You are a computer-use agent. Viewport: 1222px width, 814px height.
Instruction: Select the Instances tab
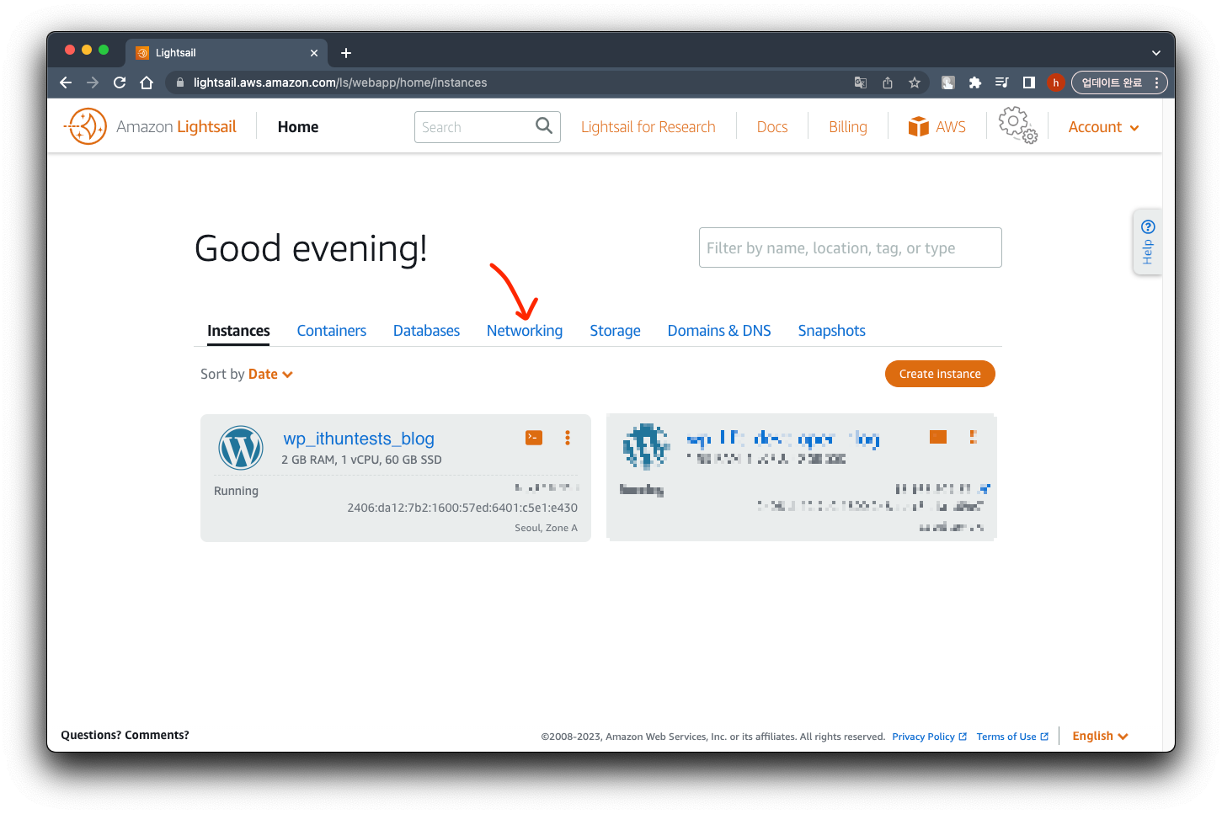click(238, 331)
